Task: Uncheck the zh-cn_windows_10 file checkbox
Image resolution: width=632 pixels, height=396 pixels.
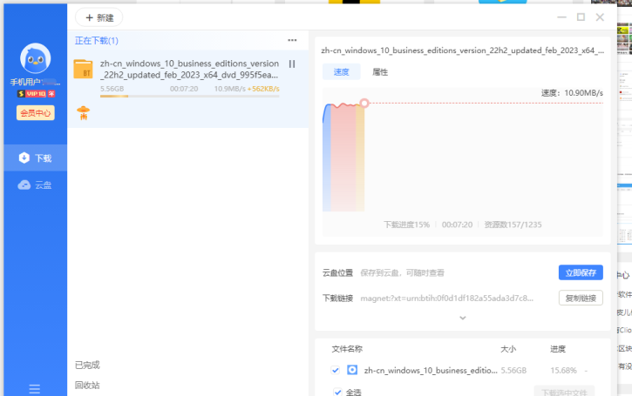Action: click(x=336, y=370)
